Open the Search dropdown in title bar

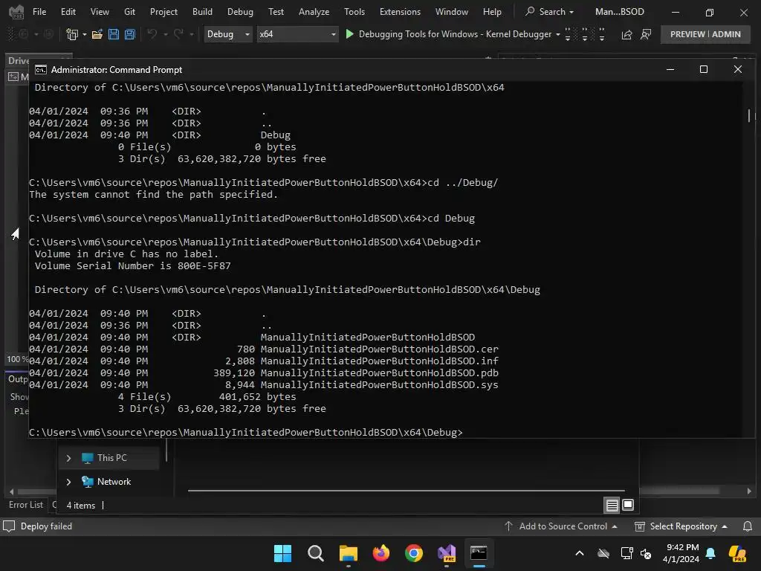coord(550,12)
